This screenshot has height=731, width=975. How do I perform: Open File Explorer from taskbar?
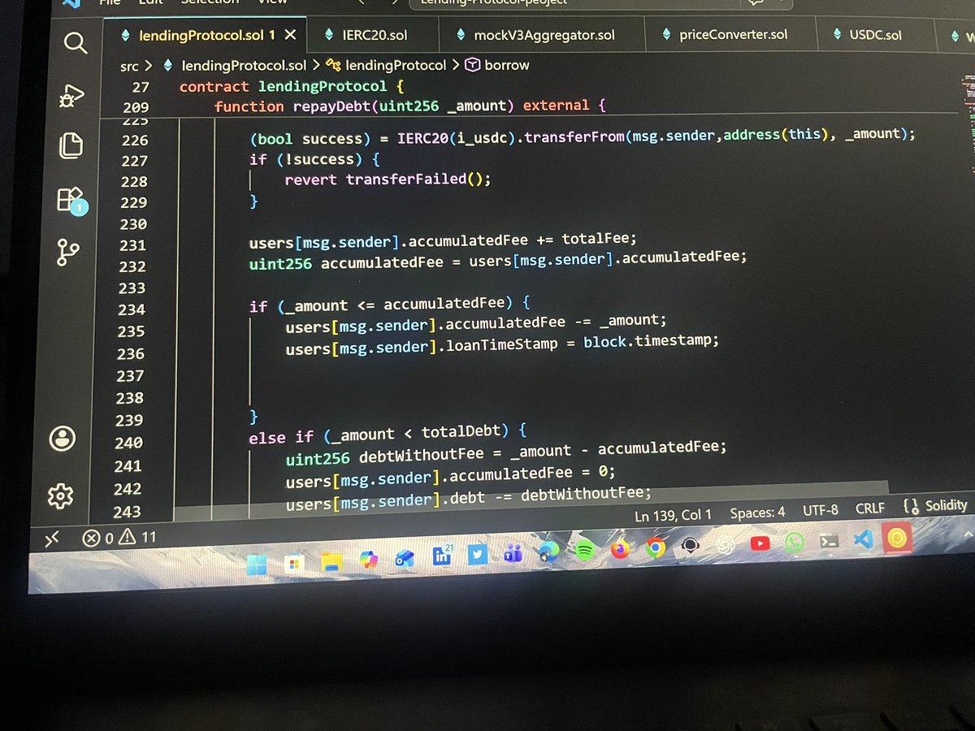[330, 561]
